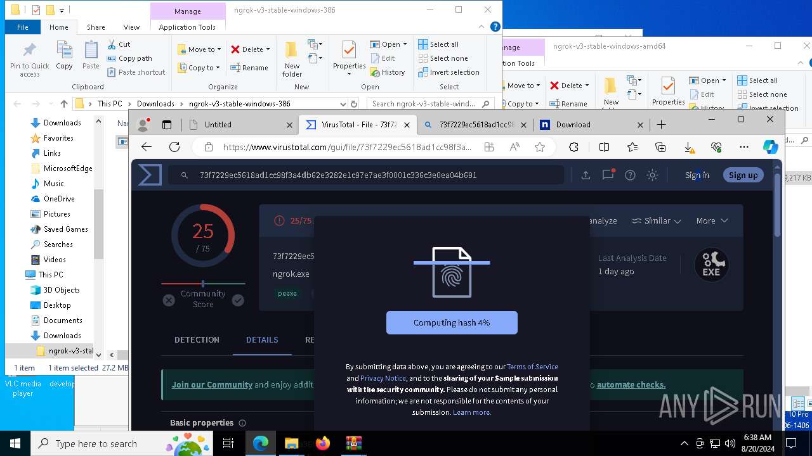The height and width of the screenshot is (456, 812).
Task: Click Cut in Clipboard group
Action: point(119,44)
